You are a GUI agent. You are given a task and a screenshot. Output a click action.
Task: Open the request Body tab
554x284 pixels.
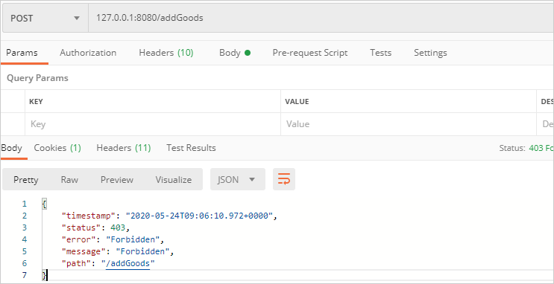(x=235, y=53)
